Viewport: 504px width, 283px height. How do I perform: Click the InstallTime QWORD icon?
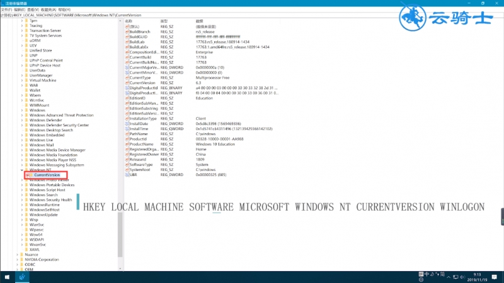click(x=127, y=129)
